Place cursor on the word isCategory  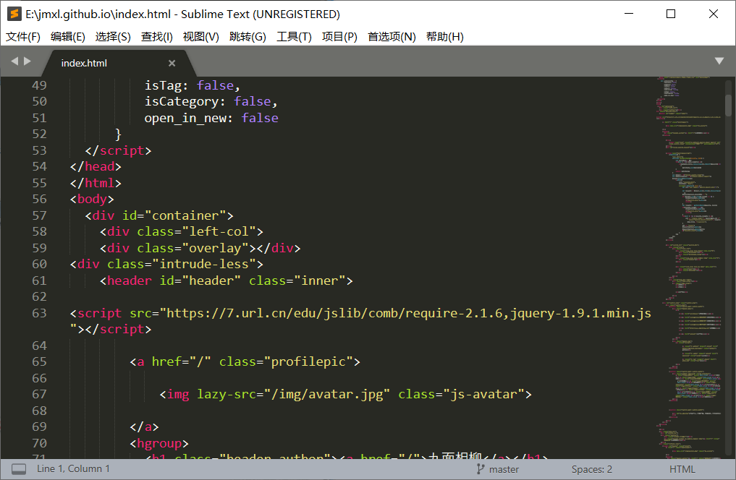click(x=182, y=102)
